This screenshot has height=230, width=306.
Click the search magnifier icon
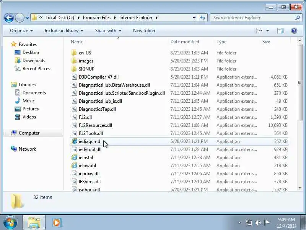tap(298, 18)
